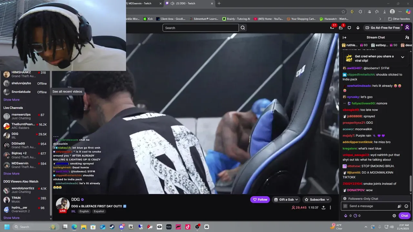The image size is (413, 232).
Task: Open the chat community users icon
Action: (x=407, y=37)
